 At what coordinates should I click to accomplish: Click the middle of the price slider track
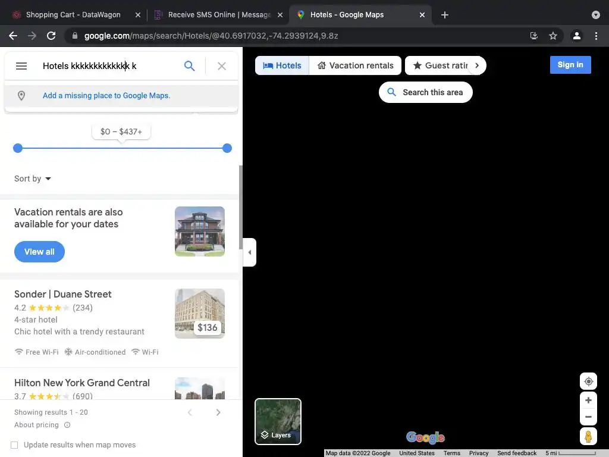coord(123,148)
